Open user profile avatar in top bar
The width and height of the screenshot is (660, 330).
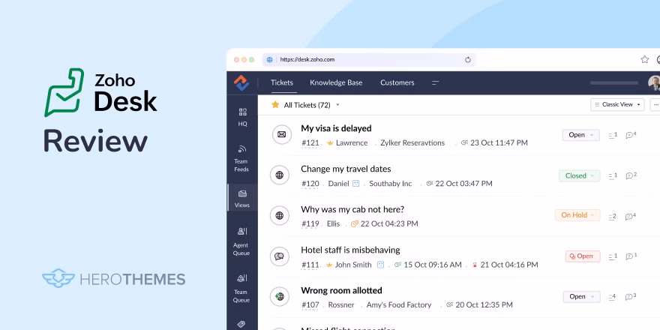(x=654, y=83)
